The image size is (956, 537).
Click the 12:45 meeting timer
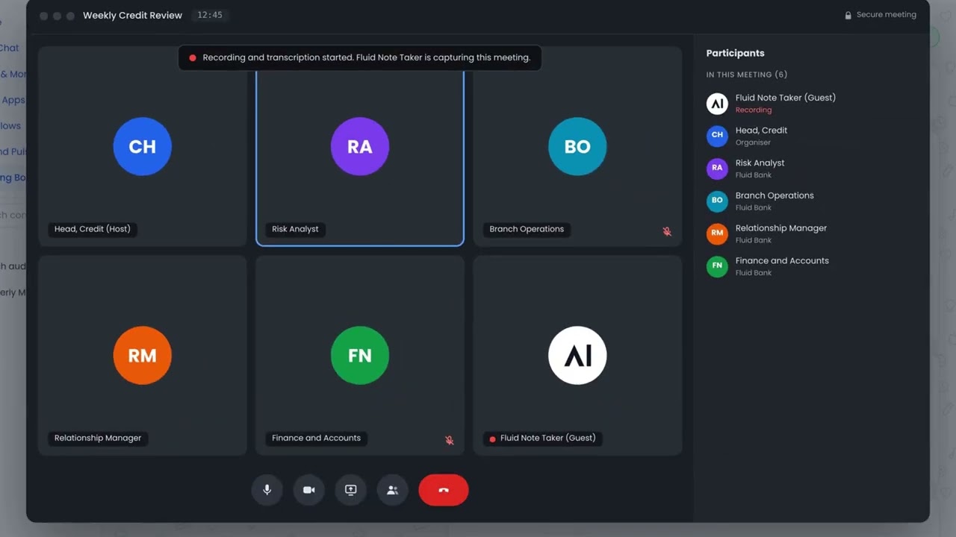tap(210, 15)
